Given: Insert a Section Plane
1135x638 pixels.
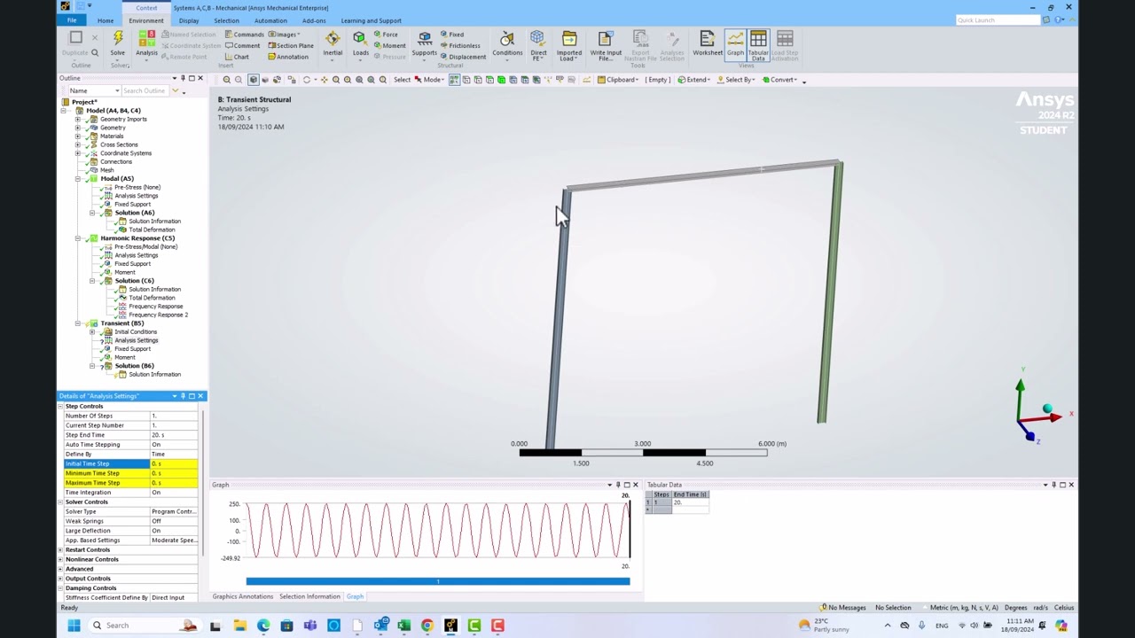Looking at the screenshot, I should pyautogui.click(x=290, y=45).
